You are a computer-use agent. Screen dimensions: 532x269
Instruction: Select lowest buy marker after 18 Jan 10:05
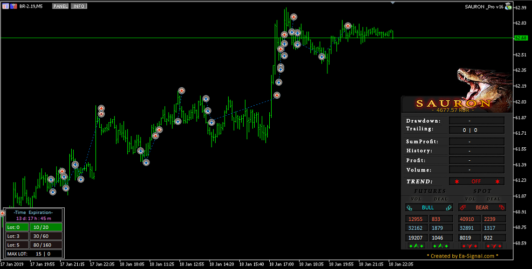[146, 163]
